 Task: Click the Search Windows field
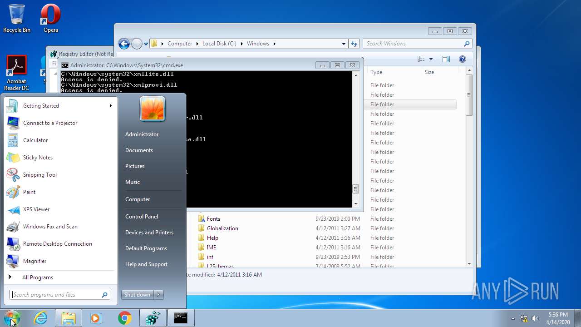pyautogui.click(x=413, y=44)
